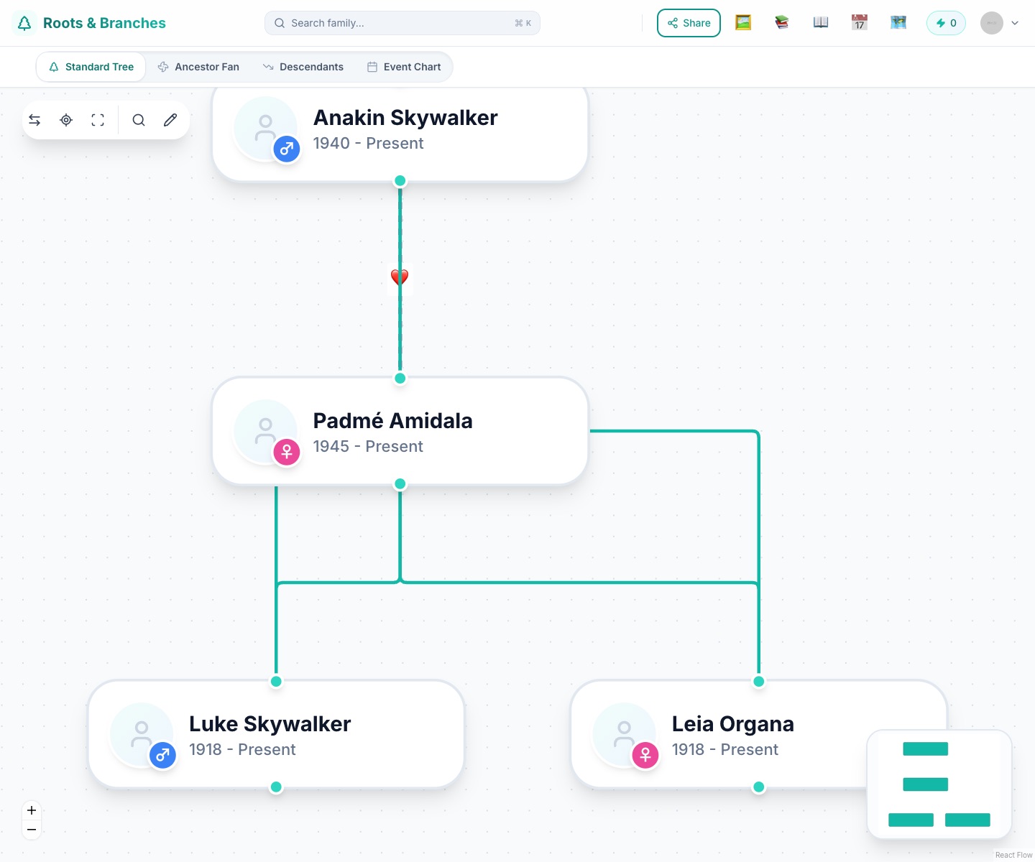1035x862 pixels.
Task: Click the Share button
Action: [689, 23]
